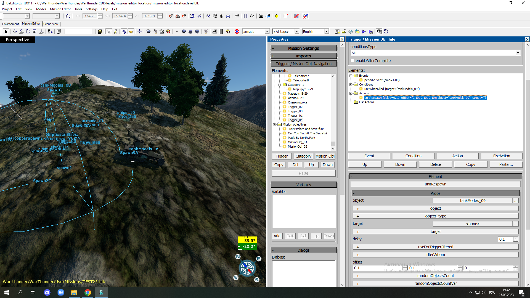Open the Mission Editor menu
530x298 pixels.
pyautogui.click(x=60, y=9)
